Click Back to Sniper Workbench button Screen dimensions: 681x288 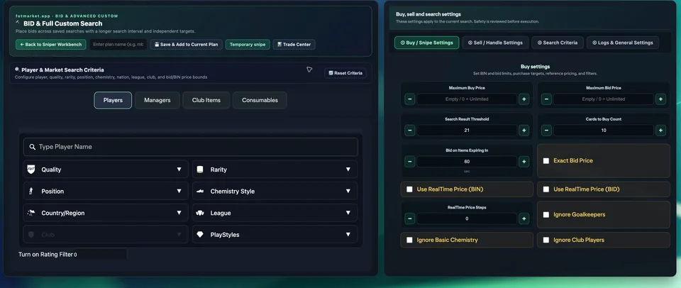[x=51, y=44]
